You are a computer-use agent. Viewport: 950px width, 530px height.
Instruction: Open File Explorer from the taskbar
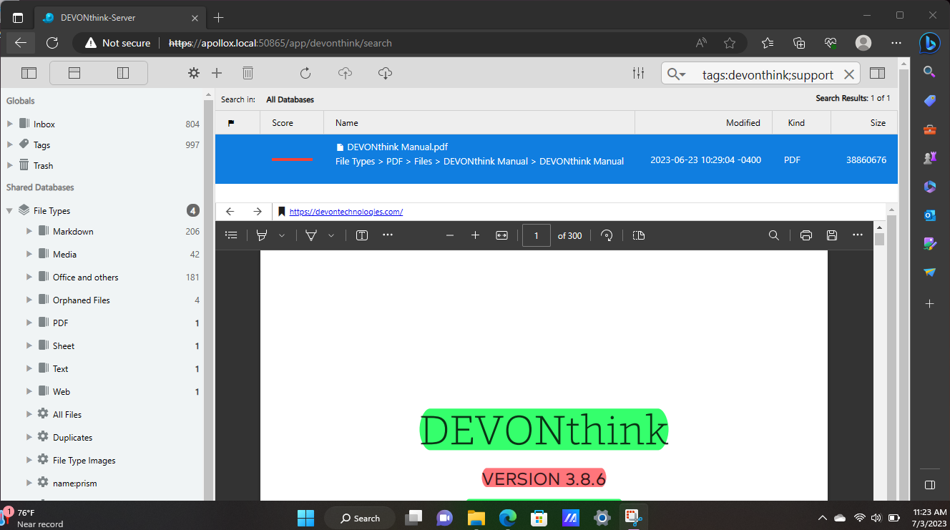coord(477,517)
